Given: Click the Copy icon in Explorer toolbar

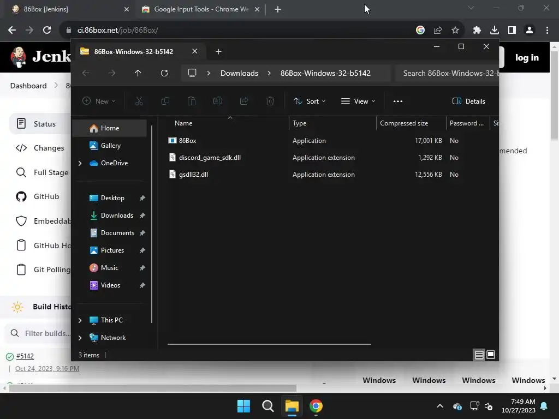Looking at the screenshot, I should click(165, 101).
